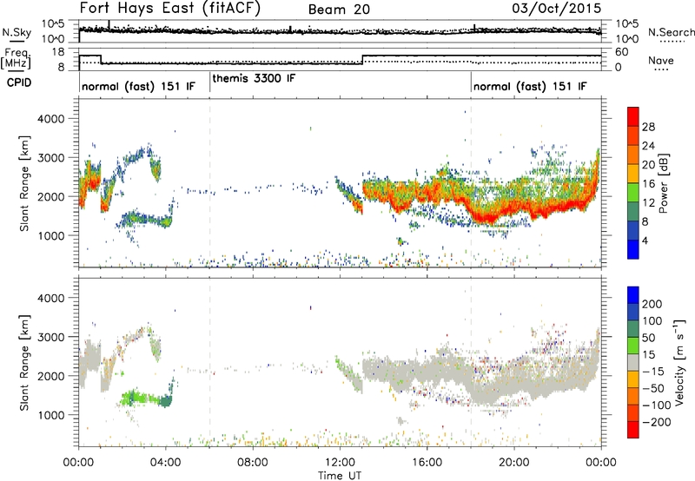Click the '-15' value on Velocity color bar
The height and width of the screenshot is (481, 695).
click(653, 371)
